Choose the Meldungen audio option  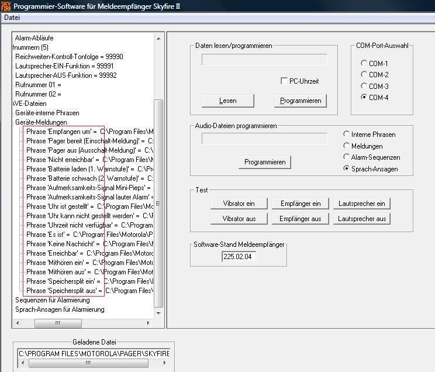point(346,146)
